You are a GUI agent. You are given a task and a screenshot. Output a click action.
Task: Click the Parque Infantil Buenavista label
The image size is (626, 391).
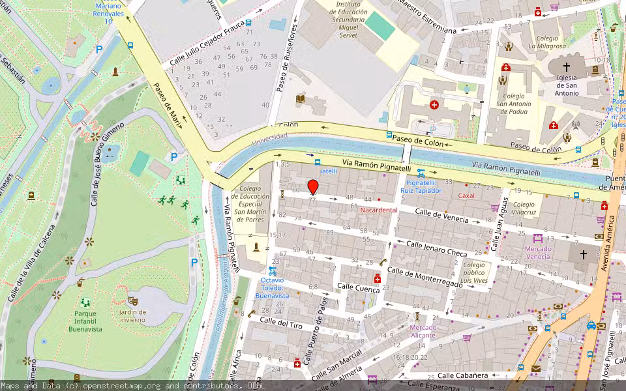(85, 321)
